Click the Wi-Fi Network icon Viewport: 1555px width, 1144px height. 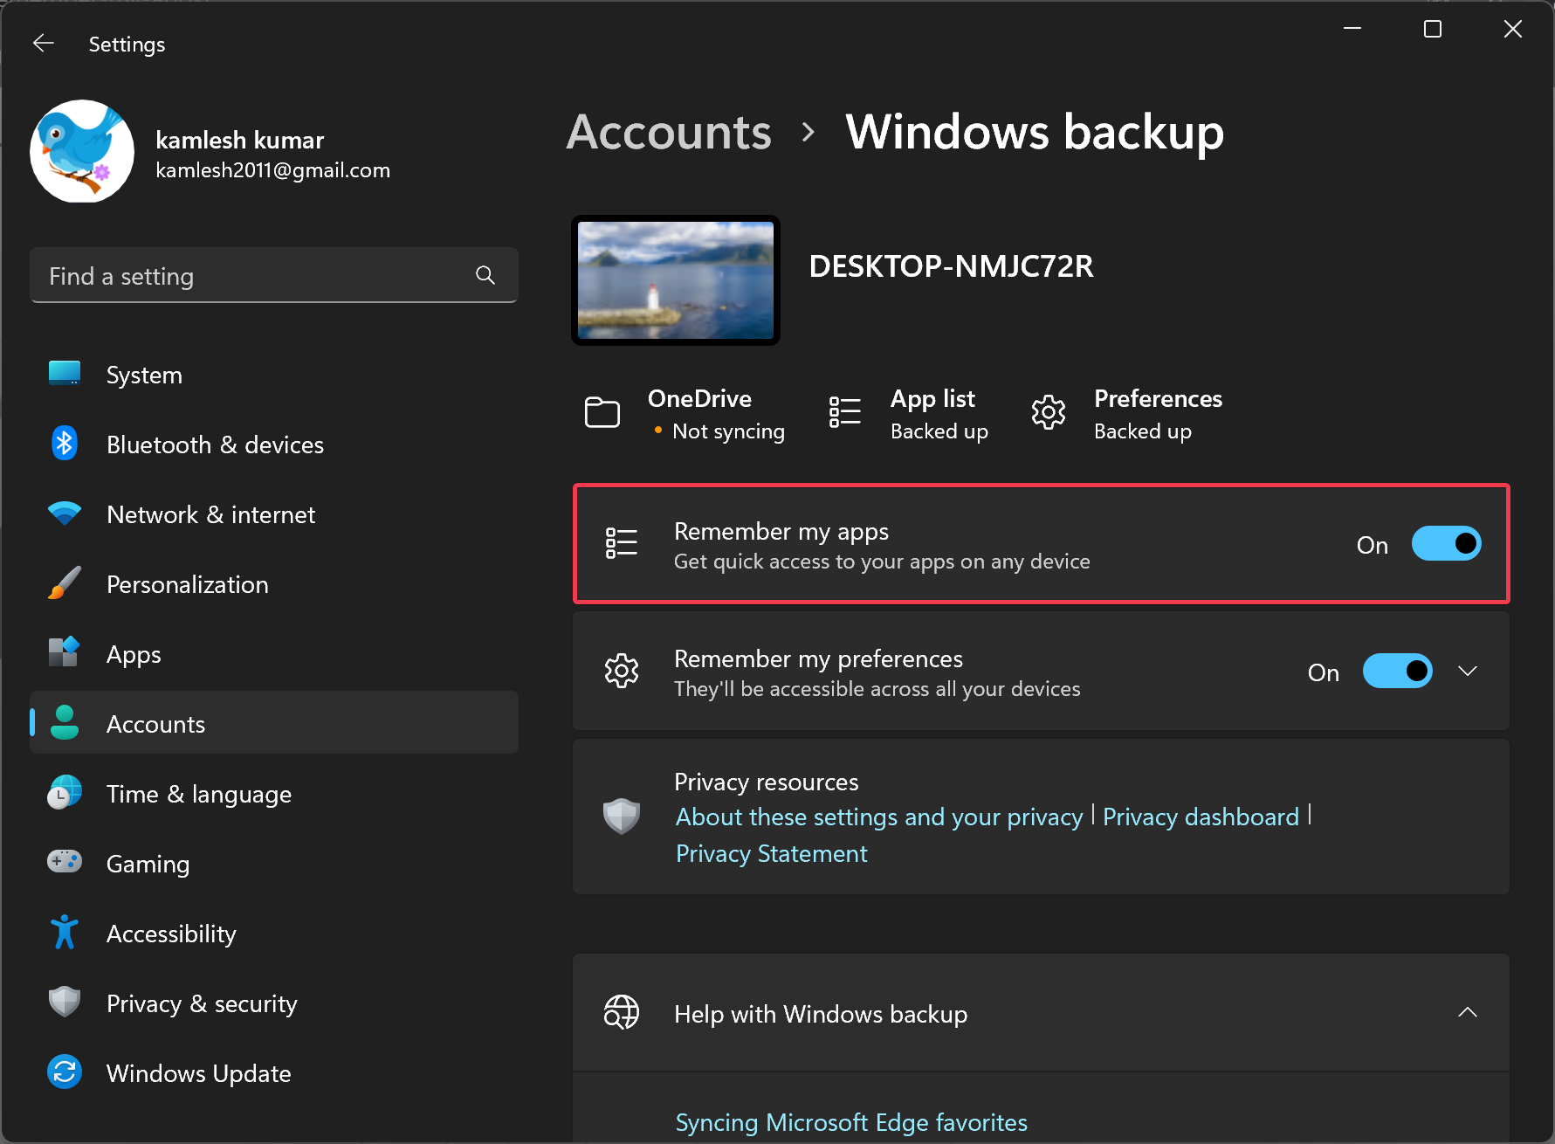click(65, 513)
